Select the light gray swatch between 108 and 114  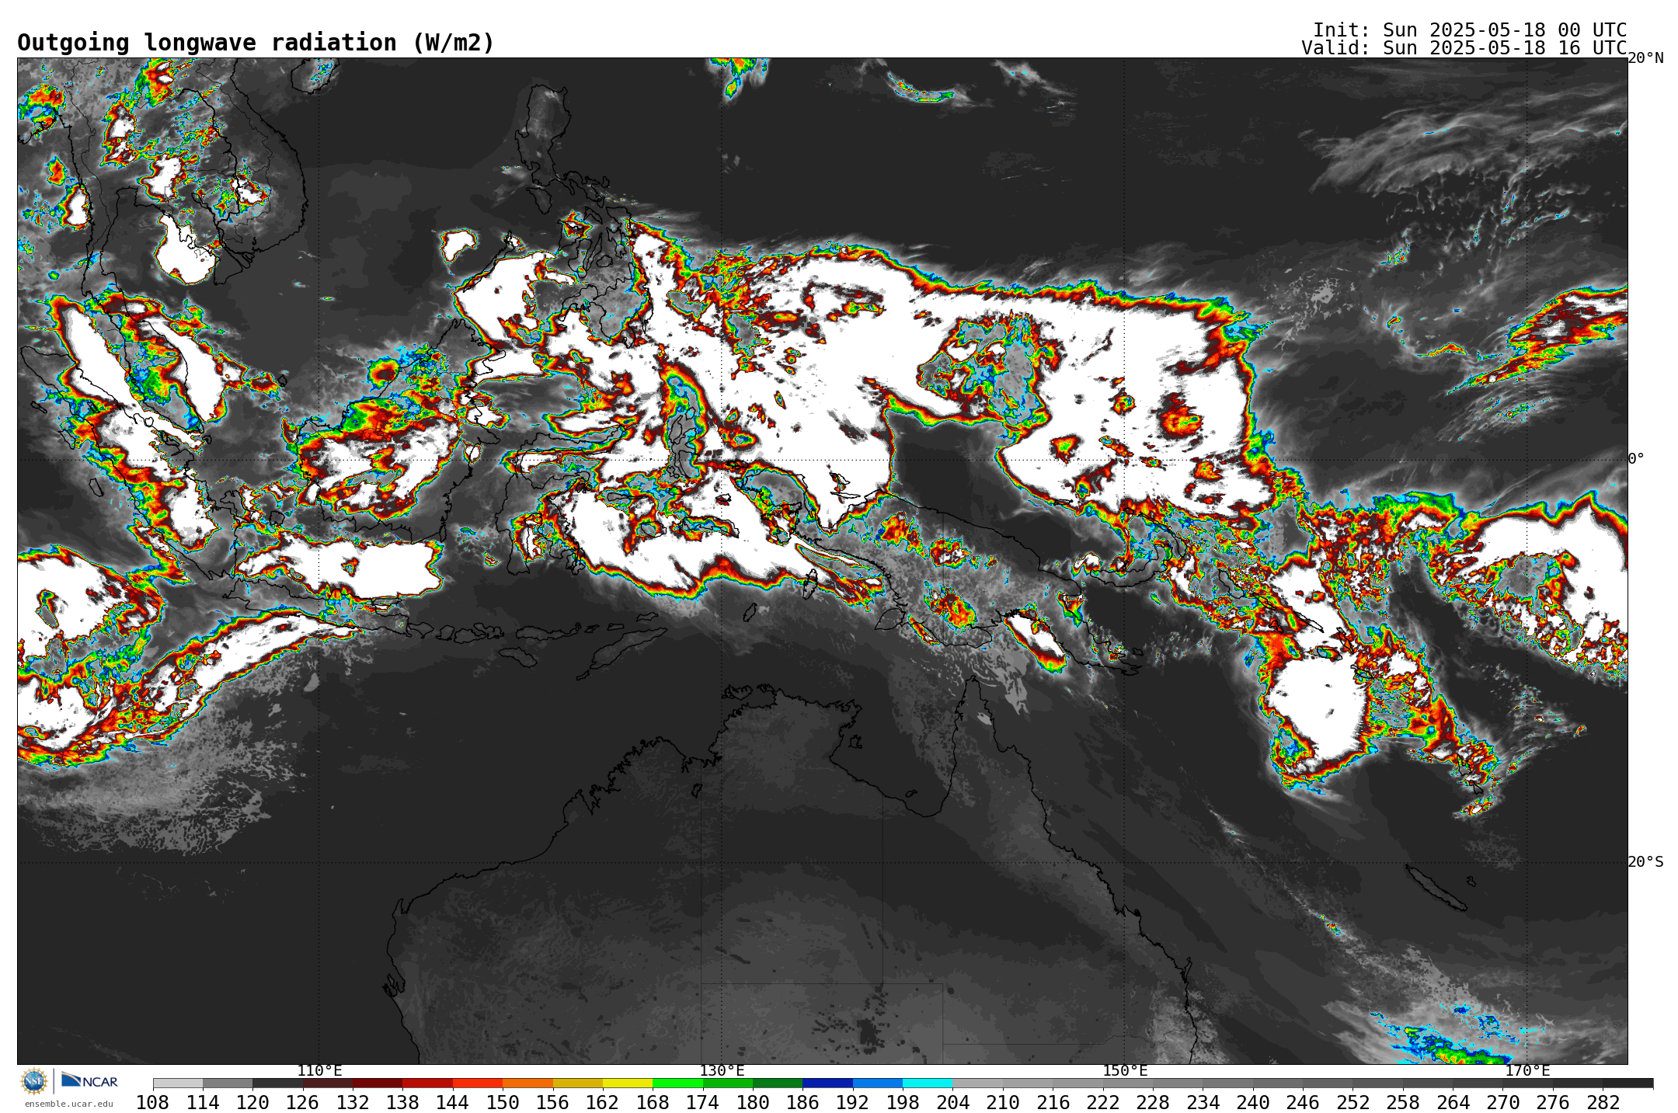[178, 1083]
